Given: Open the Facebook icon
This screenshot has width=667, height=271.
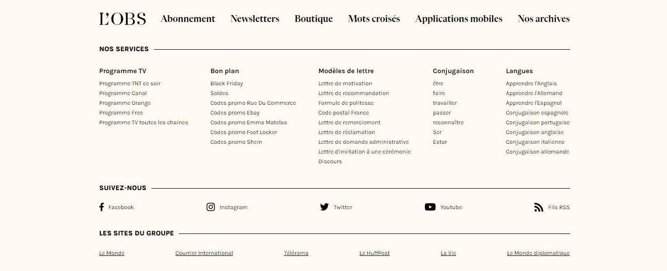Looking at the screenshot, I should coord(101,207).
